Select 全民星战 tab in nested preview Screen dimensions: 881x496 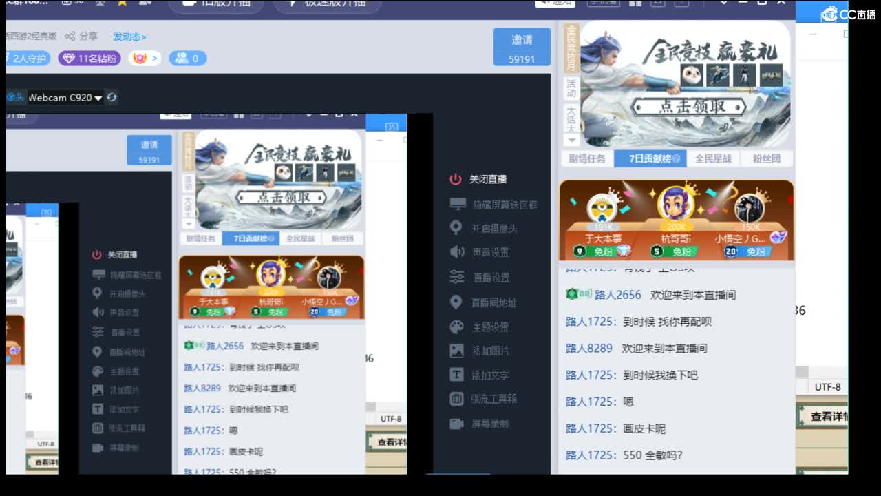click(300, 238)
